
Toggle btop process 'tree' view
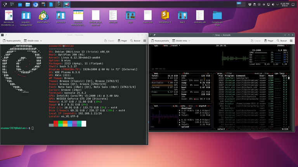[267, 73]
